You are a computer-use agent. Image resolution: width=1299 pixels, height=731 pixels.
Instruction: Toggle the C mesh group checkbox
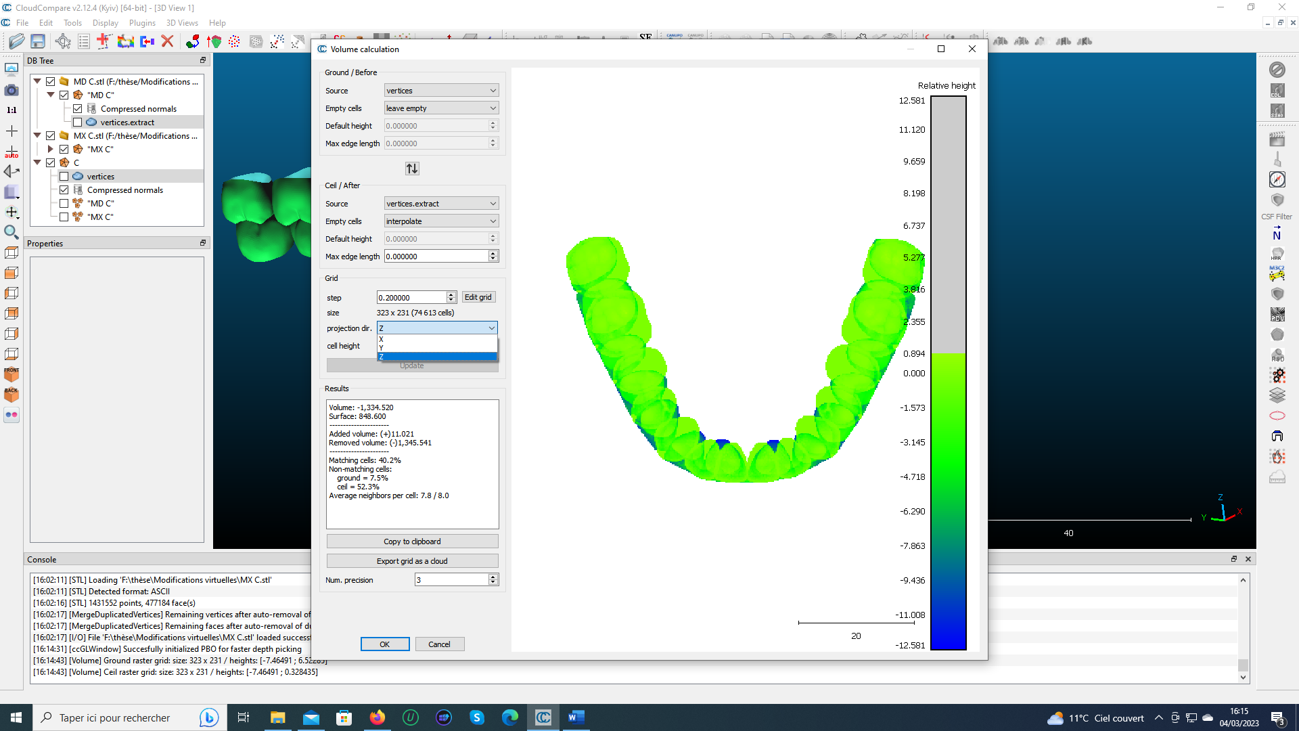point(51,163)
